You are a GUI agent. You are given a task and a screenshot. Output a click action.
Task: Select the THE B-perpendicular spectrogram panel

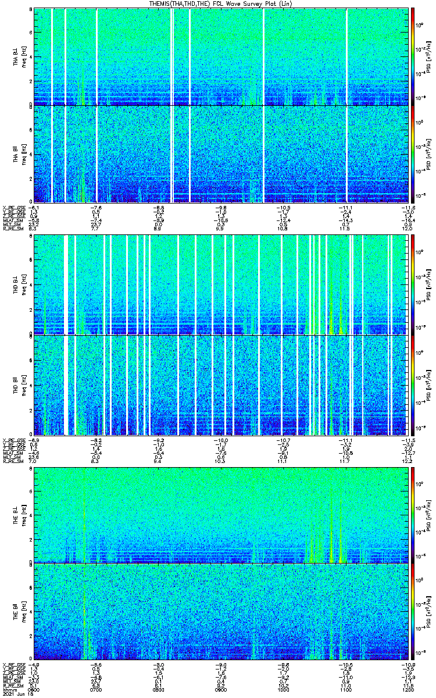tap(221, 515)
